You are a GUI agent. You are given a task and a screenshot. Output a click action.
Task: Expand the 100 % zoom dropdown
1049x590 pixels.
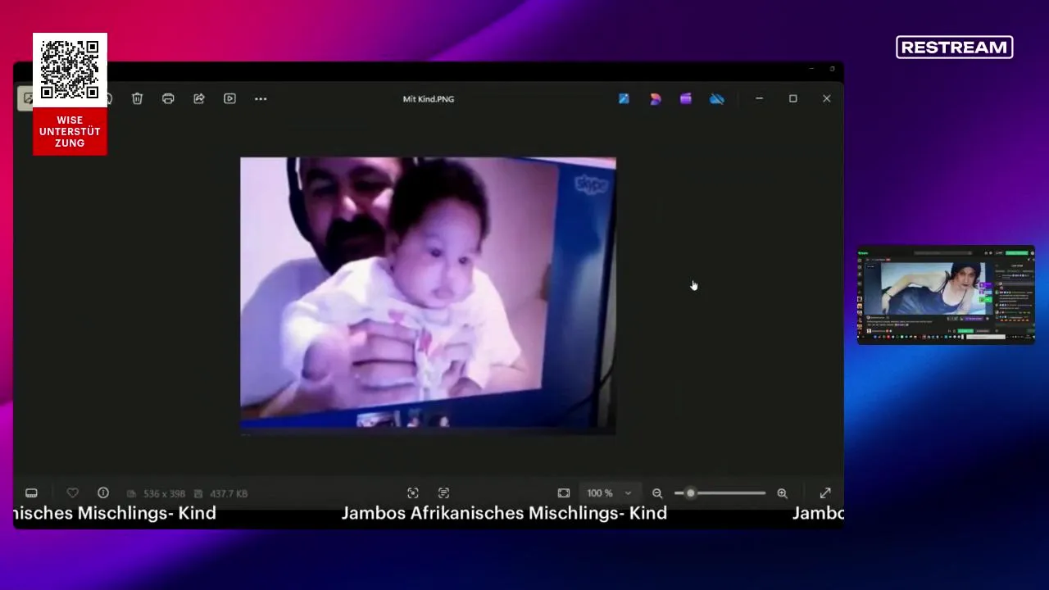(609, 493)
